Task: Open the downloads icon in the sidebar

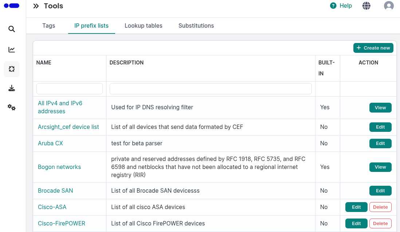Action: pos(11,88)
